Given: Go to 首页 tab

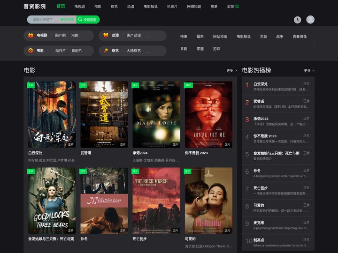Looking at the screenshot, I should pyautogui.click(x=61, y=6).
